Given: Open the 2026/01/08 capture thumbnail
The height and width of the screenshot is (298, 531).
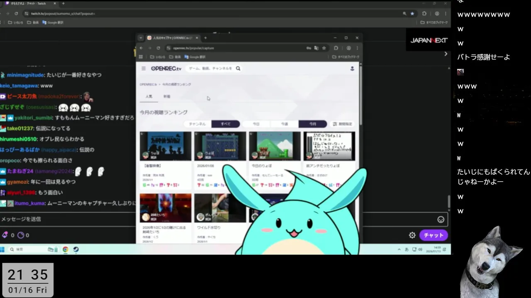Looking at the screenshot, I should click(220, 146).
